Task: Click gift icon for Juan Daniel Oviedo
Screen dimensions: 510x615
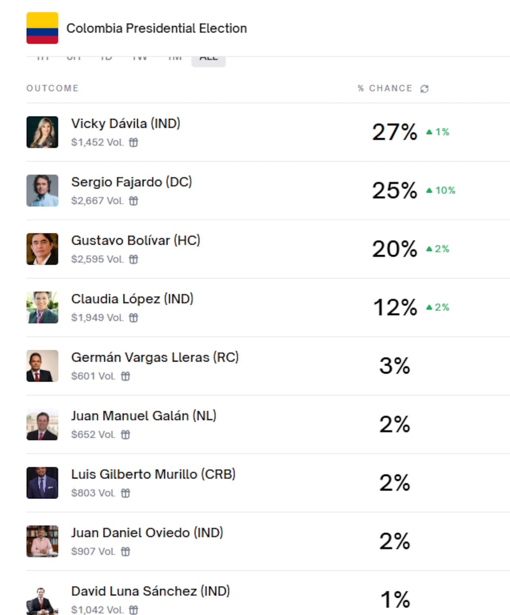Action: pos(126,552)
